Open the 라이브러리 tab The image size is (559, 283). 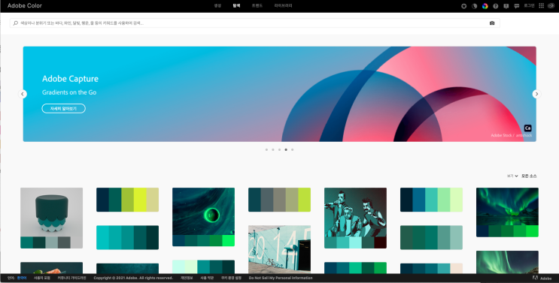[x=284, y=6]
